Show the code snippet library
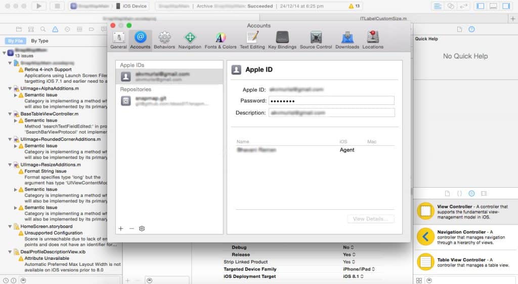This screenshot has height=284, width=518. tap(459, 193)
